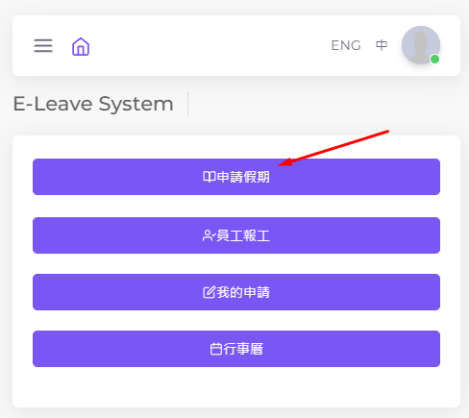
Task: Open the 我的申請 button
Action: pos(236,292)
